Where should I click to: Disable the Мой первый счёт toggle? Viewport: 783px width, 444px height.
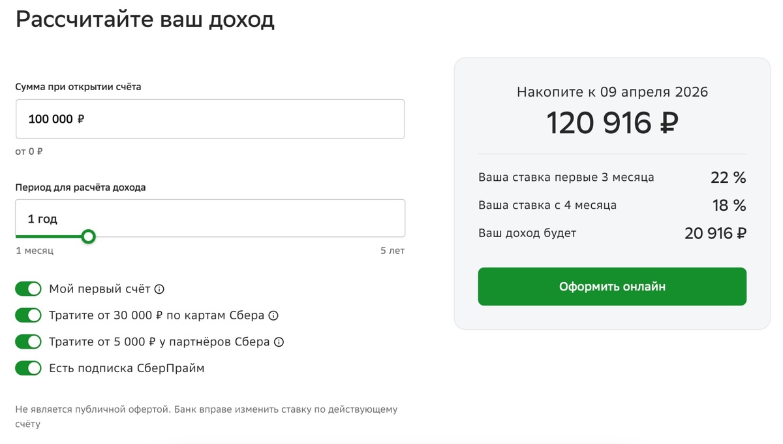click(x=28, y=289)
